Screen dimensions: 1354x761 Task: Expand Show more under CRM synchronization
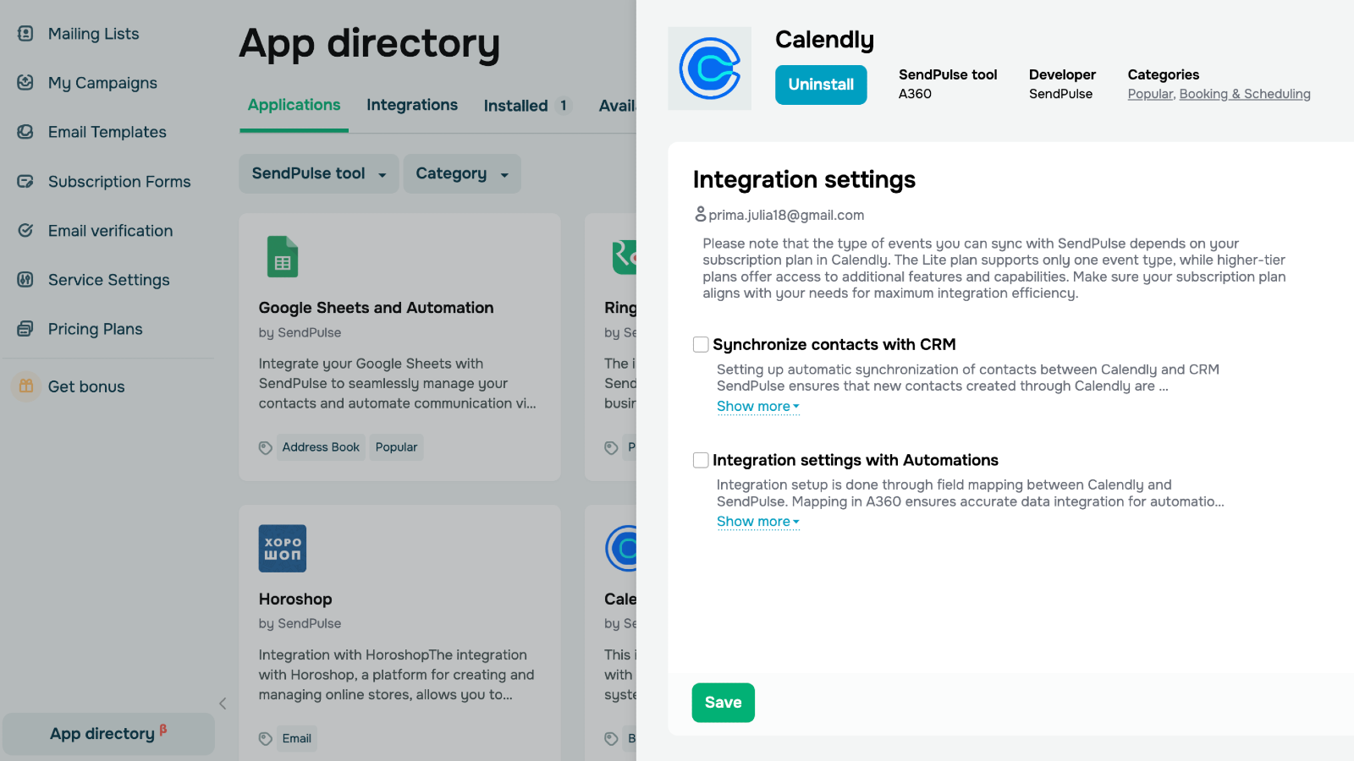tap(757, 407)
